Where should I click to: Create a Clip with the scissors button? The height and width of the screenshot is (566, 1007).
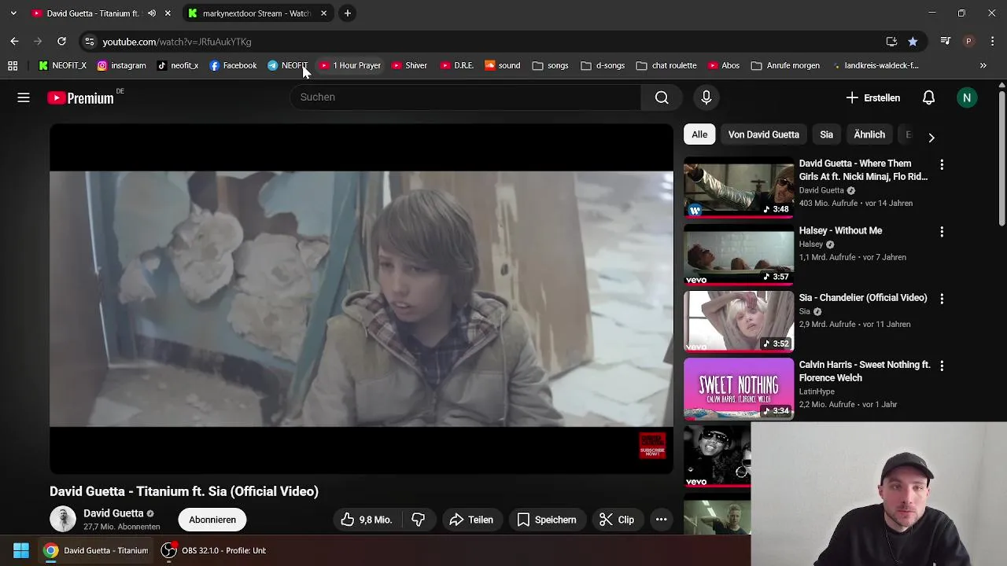(x=617, y=520)
